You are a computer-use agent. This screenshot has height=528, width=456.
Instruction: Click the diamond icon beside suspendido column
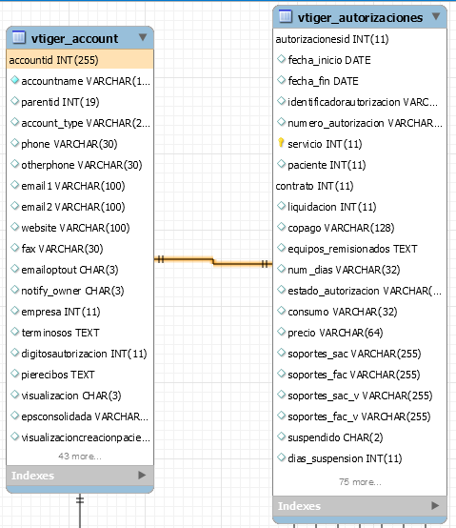281,437
